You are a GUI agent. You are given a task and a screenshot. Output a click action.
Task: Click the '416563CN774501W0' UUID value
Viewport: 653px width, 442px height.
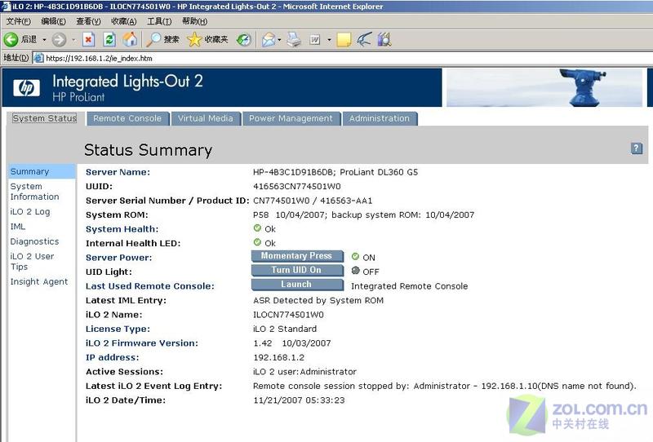coord(297,186)
